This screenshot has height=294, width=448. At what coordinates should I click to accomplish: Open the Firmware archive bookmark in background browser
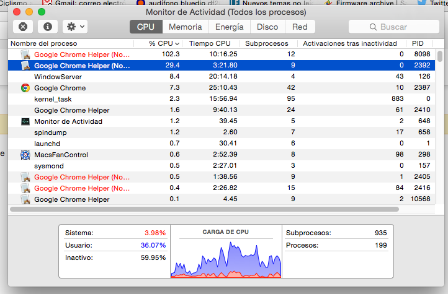(366, 3)
